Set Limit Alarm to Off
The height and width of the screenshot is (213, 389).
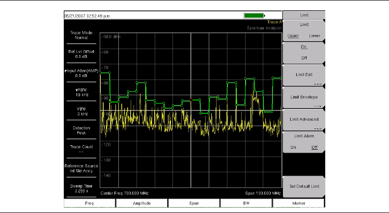tap(314, 147)
